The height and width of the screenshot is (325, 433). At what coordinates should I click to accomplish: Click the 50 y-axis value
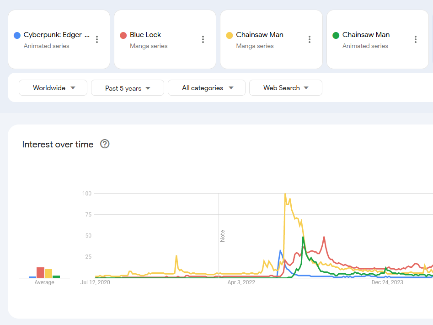tap(88, 236)
